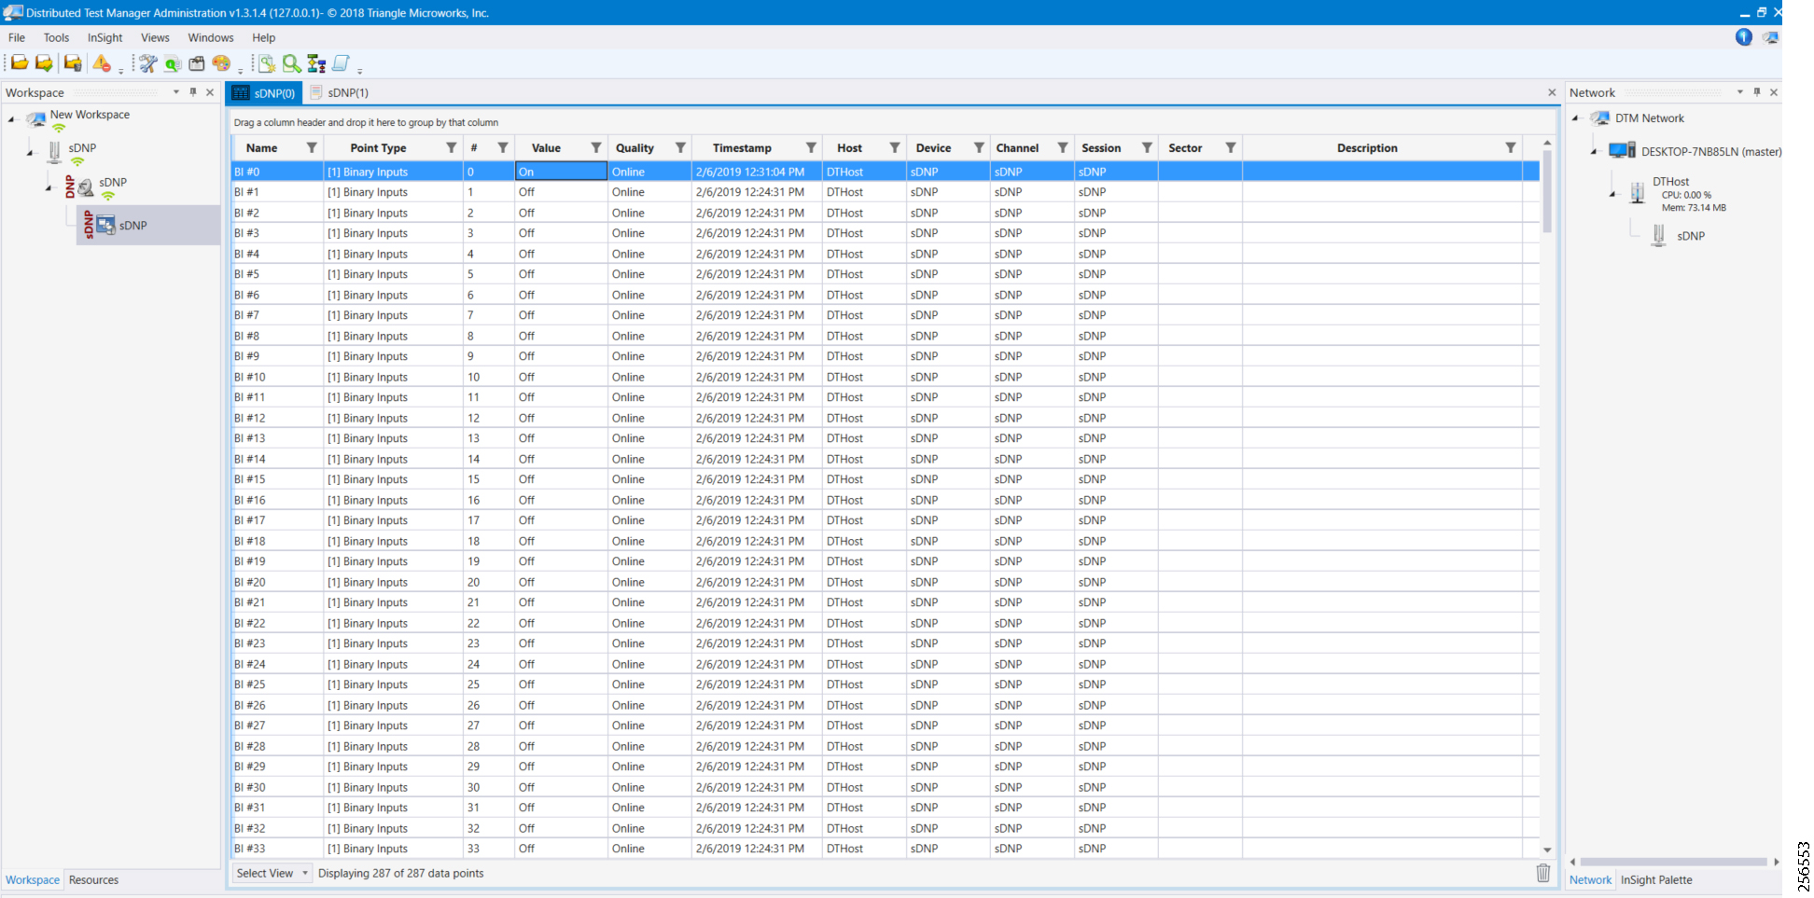Switch to the InSight Palette tab
The width and height of the screenshot is (1814, 898).
1656,879
